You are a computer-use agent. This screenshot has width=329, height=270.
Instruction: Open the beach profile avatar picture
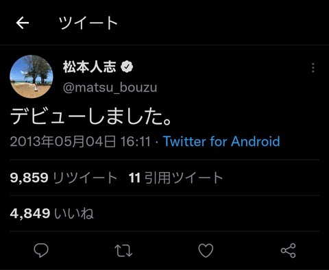click(x=32, y=76)
